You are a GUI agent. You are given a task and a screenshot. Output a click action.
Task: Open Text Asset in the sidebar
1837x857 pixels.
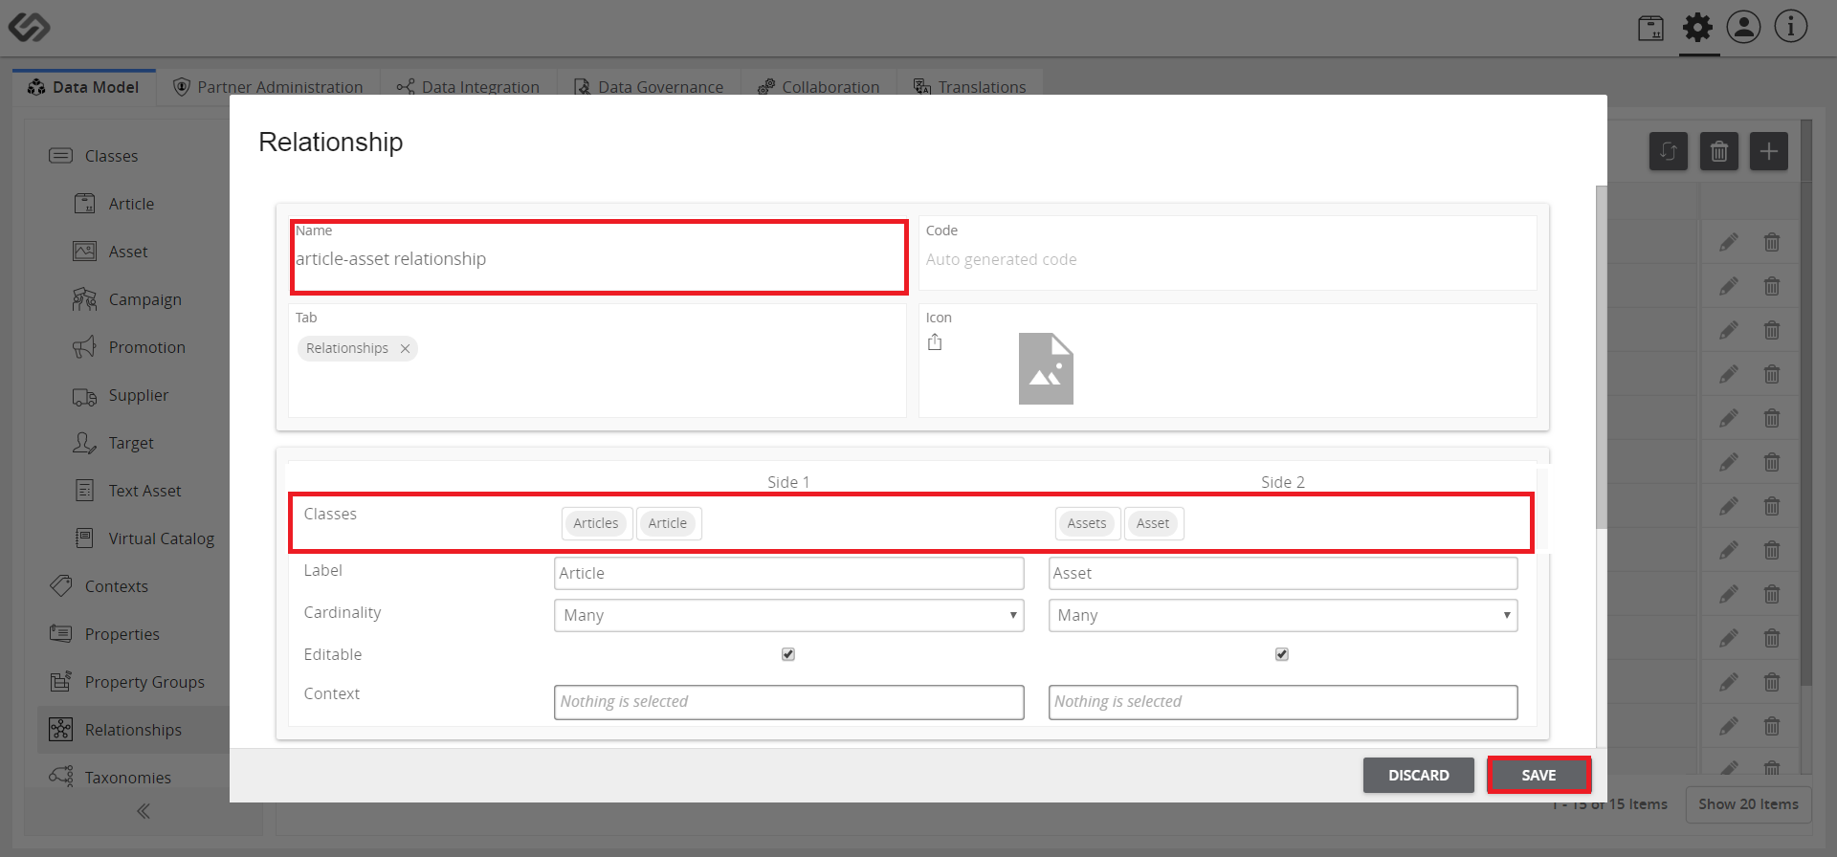point(144,491)
